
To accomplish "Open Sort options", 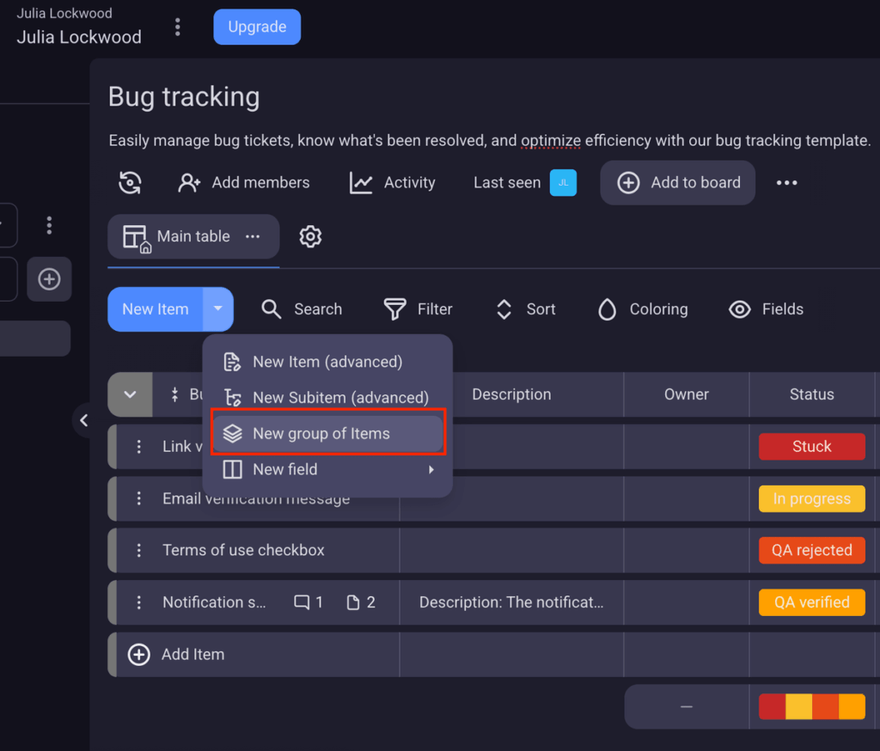I will click(x=524, y=309).
